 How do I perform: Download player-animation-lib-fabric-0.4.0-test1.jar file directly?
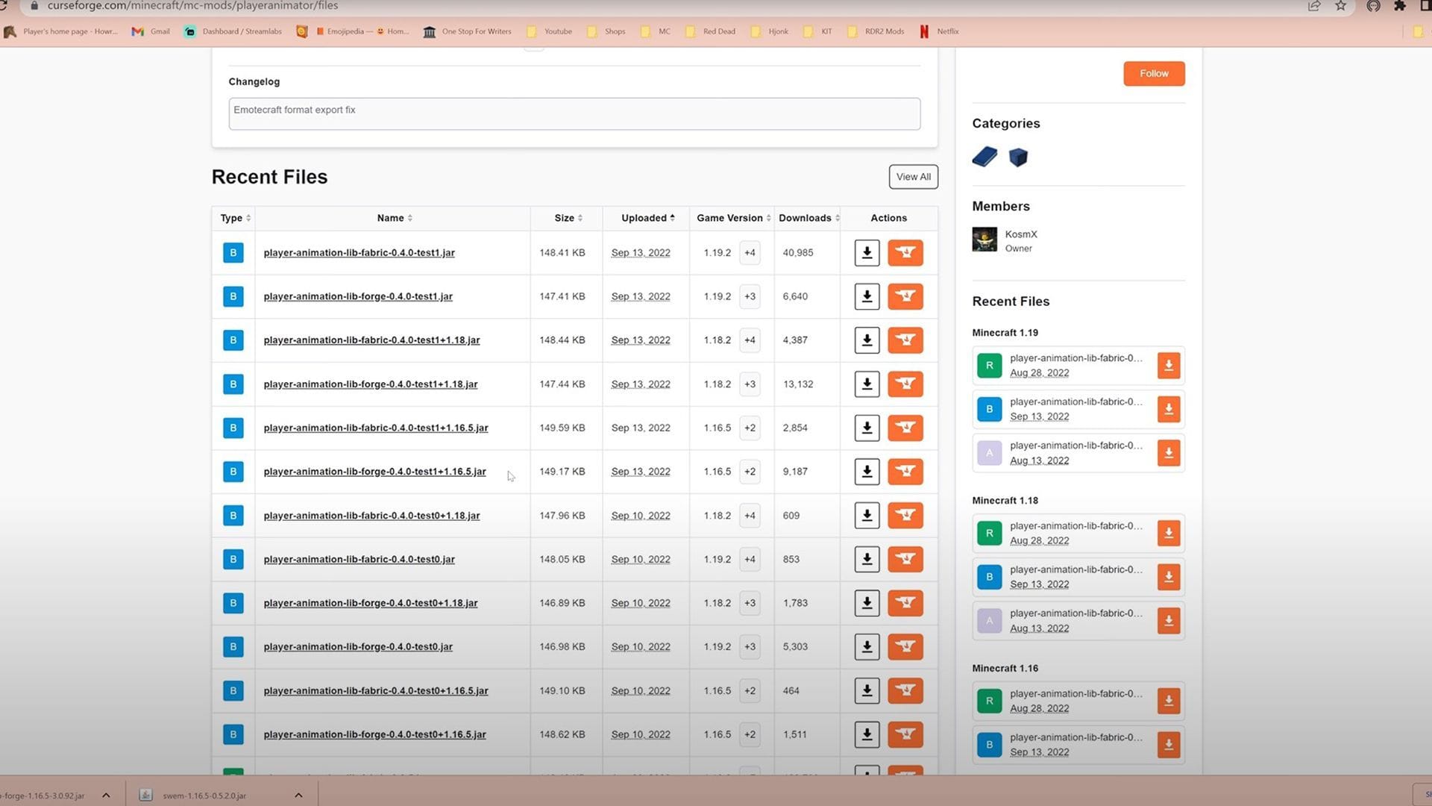[x=867, y=253]
